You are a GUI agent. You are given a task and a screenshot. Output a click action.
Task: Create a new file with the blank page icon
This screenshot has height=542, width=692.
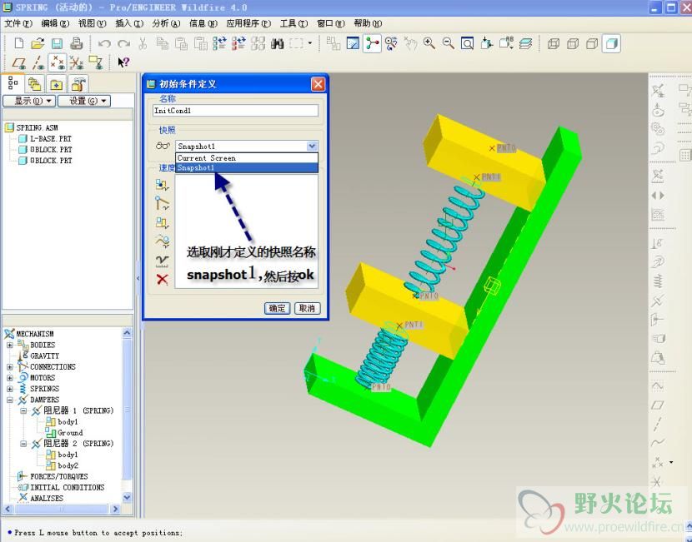18,43
